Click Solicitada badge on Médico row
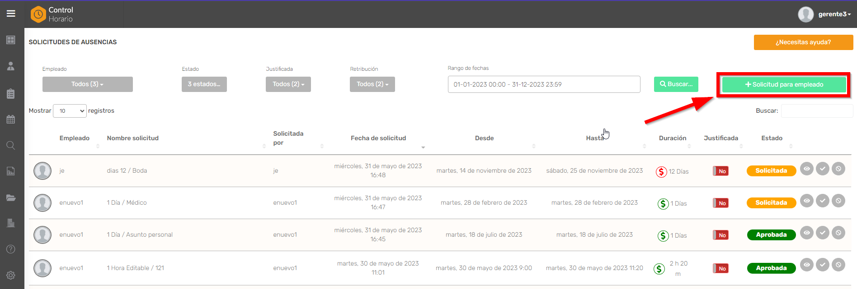 pyautogui.click(x=771, y=203)
